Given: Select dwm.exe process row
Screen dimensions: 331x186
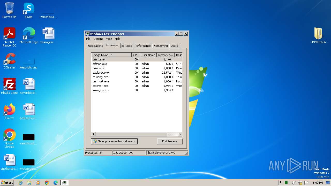Looking at the screenshot, I should click(x=137, y=68).
